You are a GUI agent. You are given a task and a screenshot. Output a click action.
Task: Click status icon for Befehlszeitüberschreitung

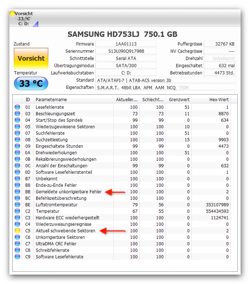[x=17, y=198]
